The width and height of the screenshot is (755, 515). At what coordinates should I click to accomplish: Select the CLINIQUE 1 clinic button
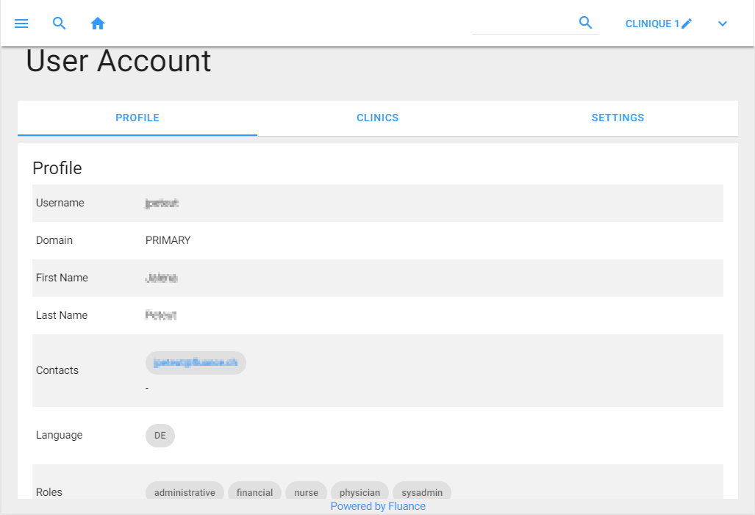click(x=651, y=24)
